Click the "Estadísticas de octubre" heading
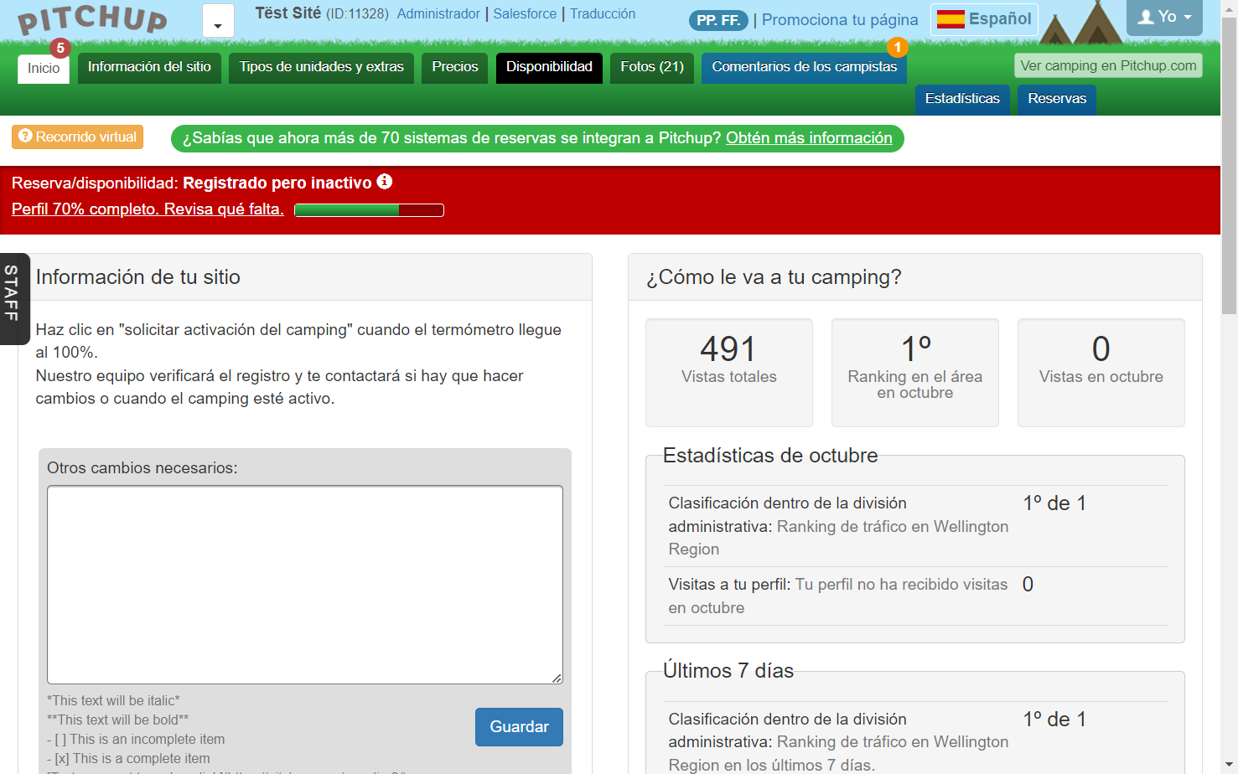1238x774 pixels. coord(770,456)
